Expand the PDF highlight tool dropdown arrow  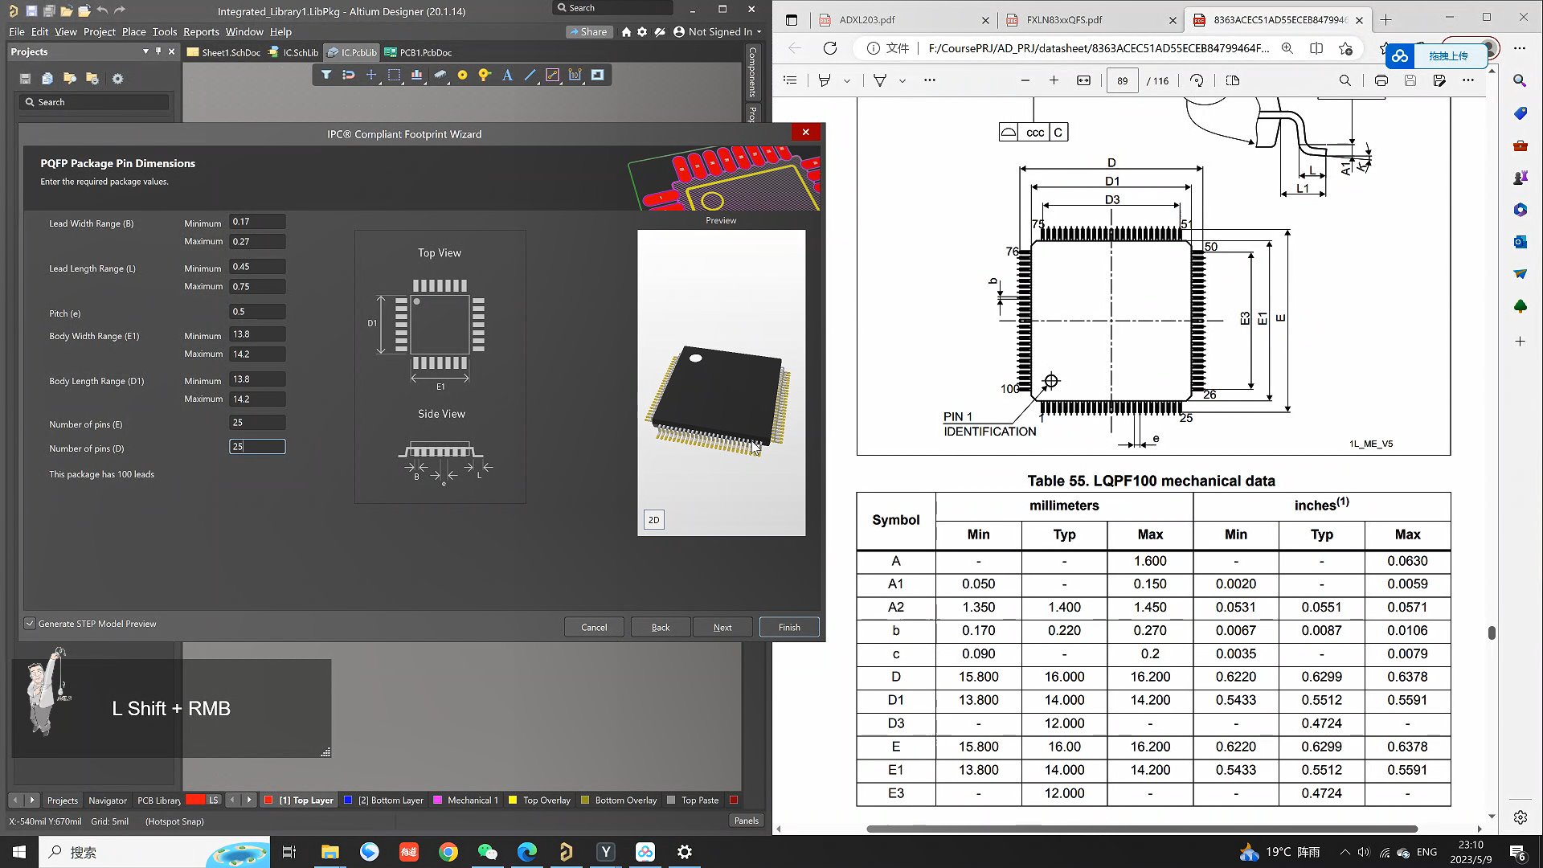coord(847,80)
